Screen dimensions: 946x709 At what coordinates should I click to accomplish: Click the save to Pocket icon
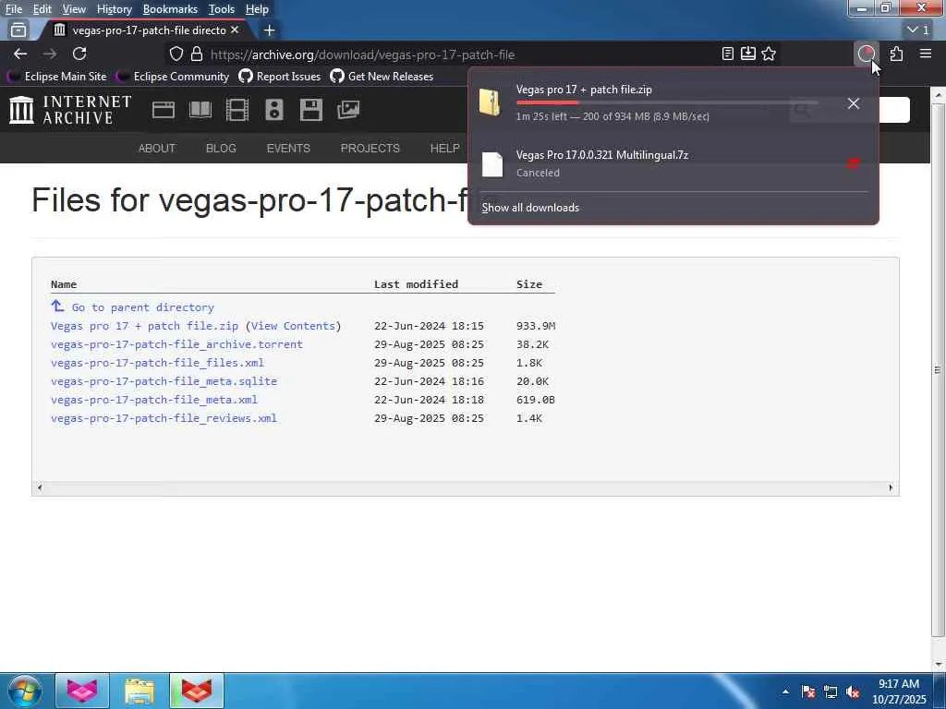click(x=747, y=54)
